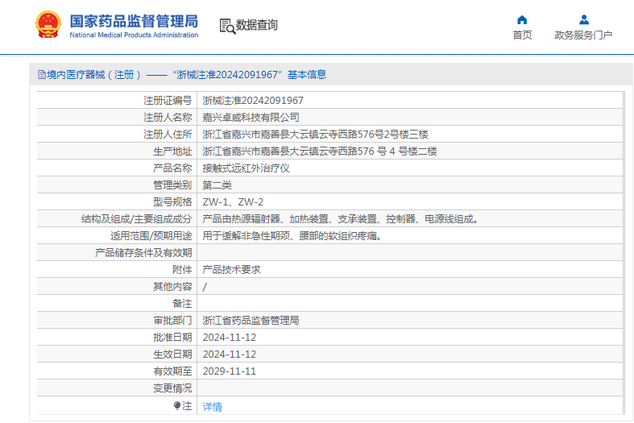The image size is (634, 423).
Task: Click the government service portal user icon
Action: tap(583, 20)
